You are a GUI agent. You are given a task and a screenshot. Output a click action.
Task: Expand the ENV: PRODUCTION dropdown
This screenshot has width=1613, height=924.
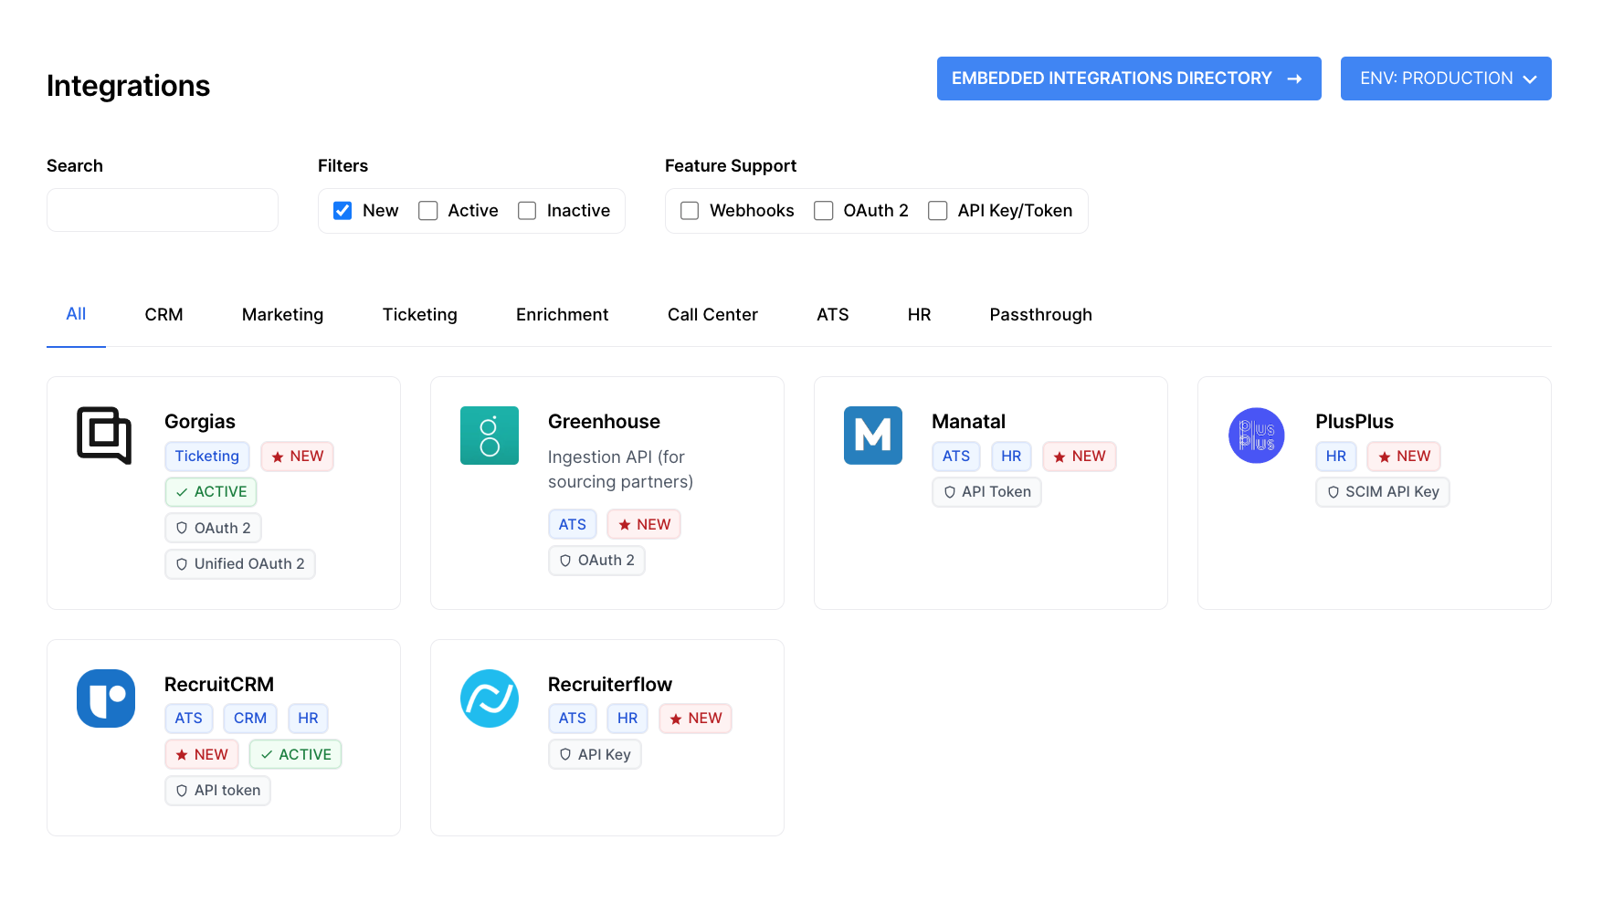click(x=1445, y=79)
